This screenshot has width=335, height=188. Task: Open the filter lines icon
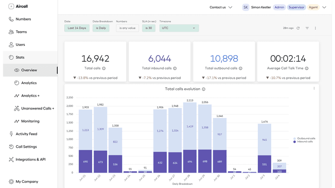pyautogui.click(x=307, y=28)
